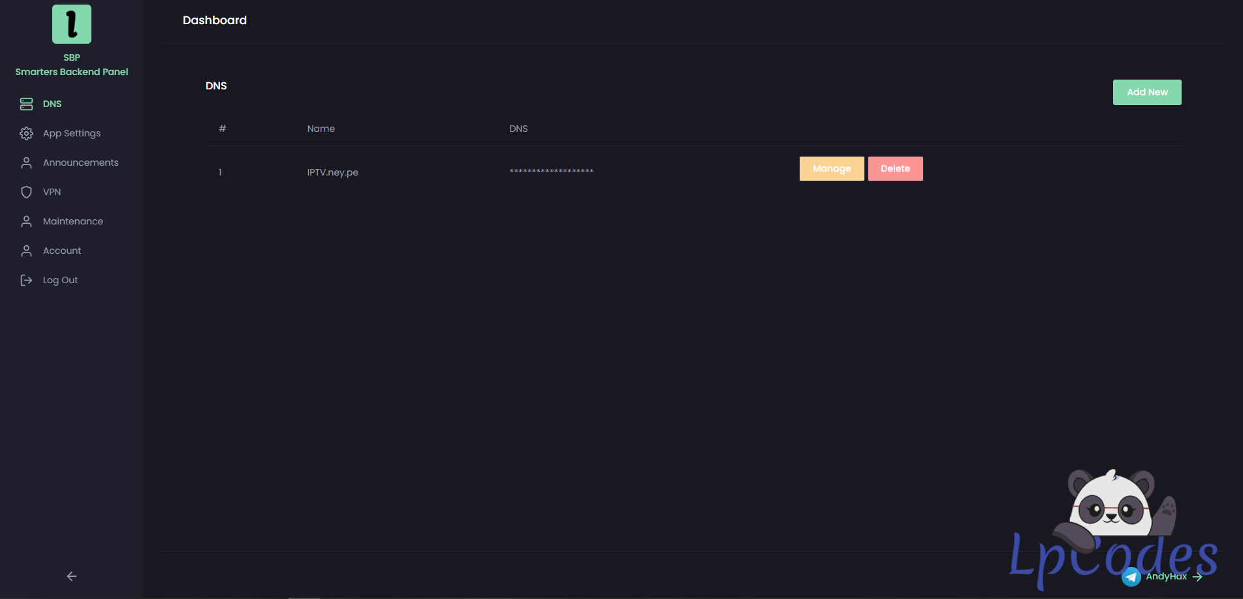The image size is (1243, 599).
Task: Click the Maintenance sidebar icon
Action: click(x=26, y=221)
